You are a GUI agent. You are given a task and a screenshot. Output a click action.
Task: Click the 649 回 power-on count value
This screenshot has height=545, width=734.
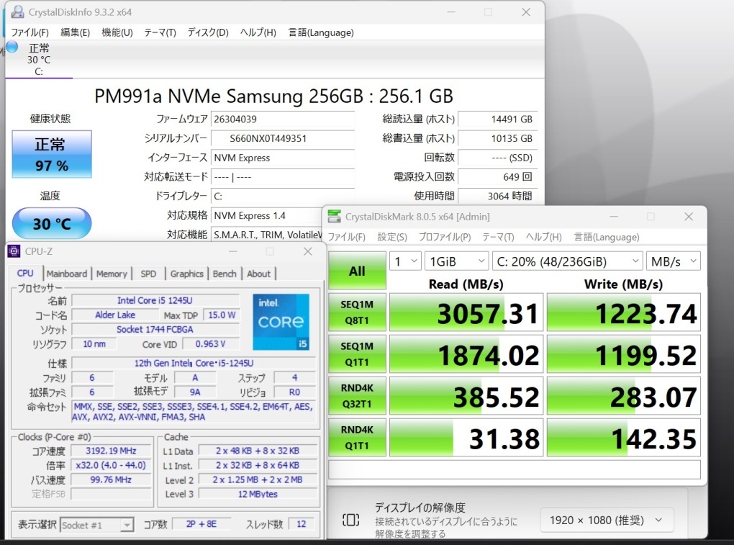point(497,176)
